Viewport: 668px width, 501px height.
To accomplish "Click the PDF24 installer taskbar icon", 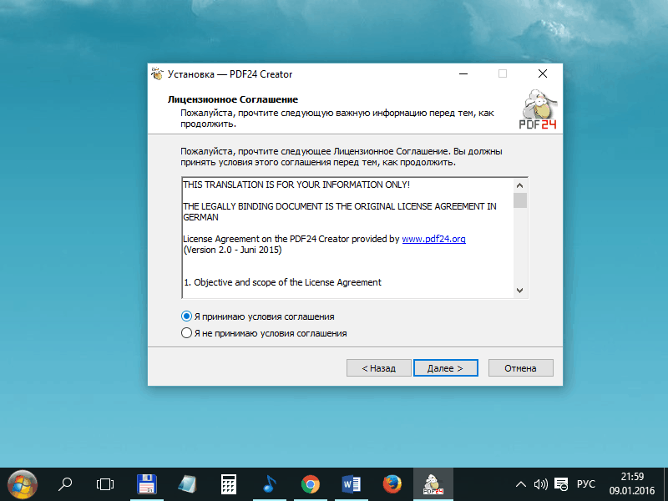I will pyautogui.click(x=433, y=484).
